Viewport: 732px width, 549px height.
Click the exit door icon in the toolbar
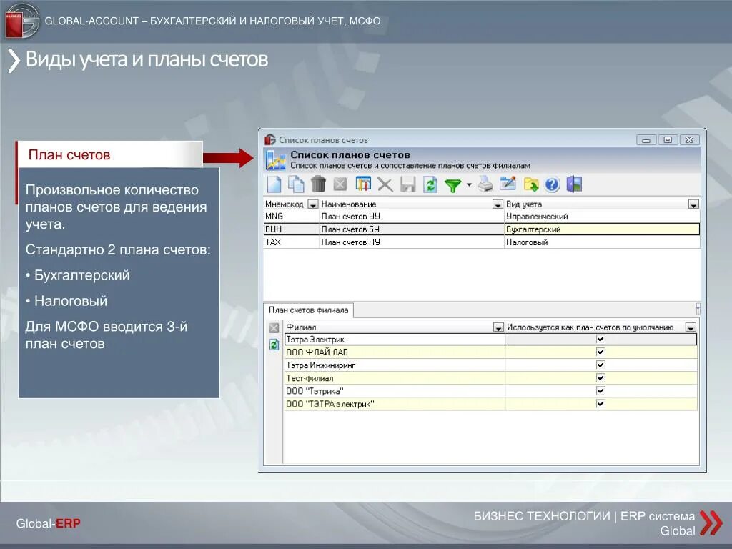pyautogui.click(x=574, y=184)
